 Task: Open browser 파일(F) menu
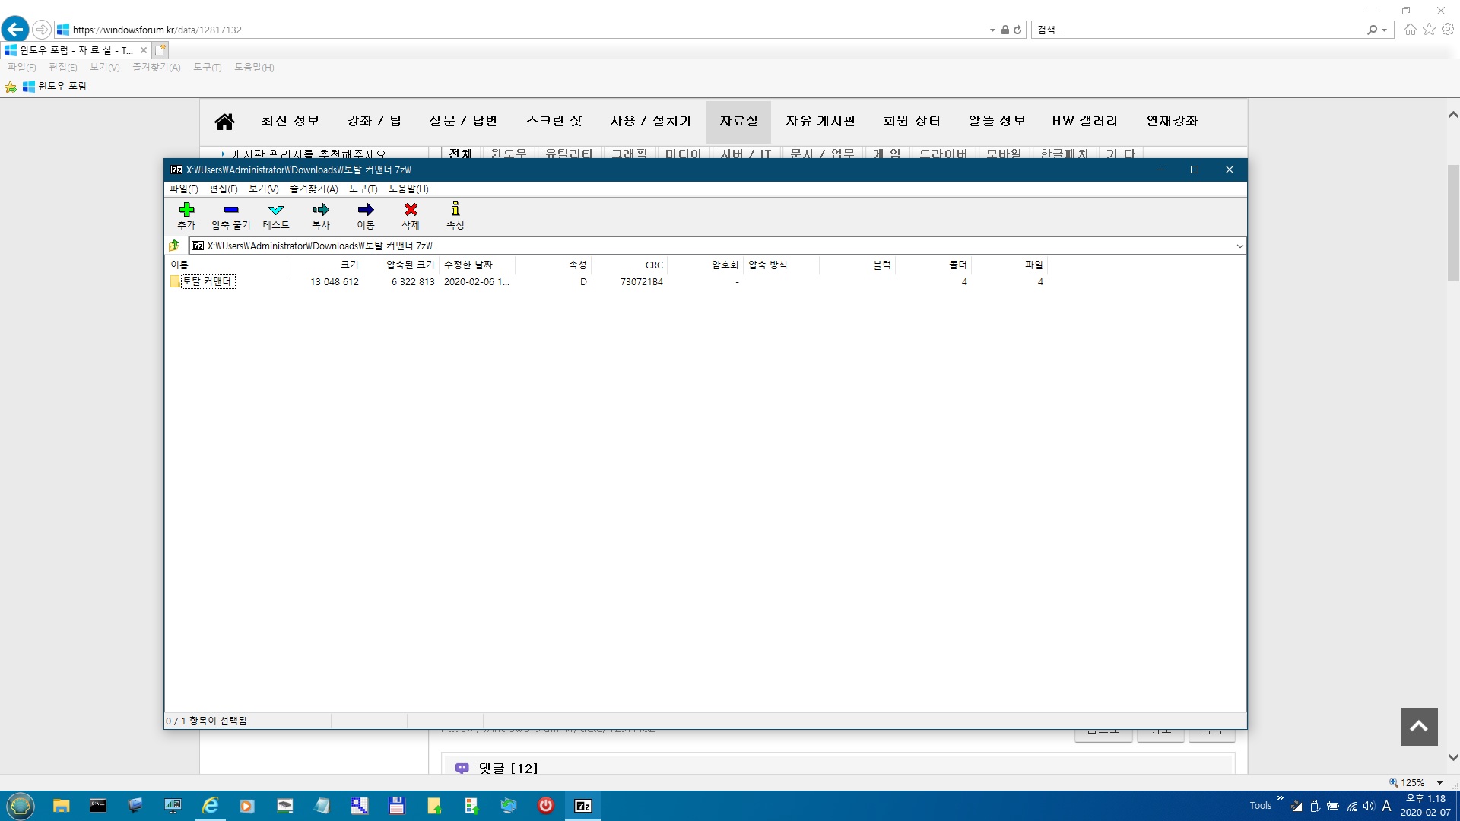22,67
